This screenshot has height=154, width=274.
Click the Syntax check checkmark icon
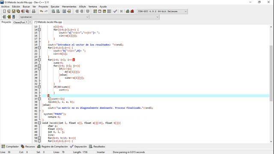click(115, 12)
